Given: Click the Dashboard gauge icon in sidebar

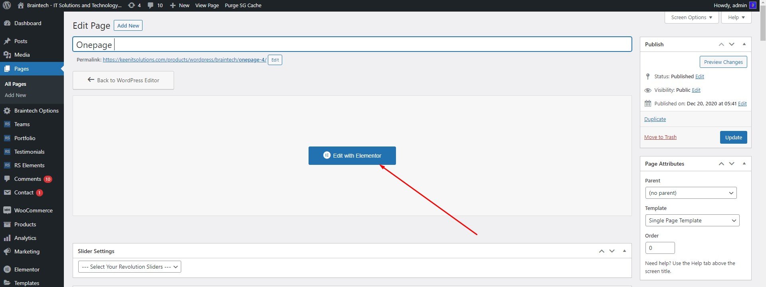Looking at the screenshot, I should (7, 23).
